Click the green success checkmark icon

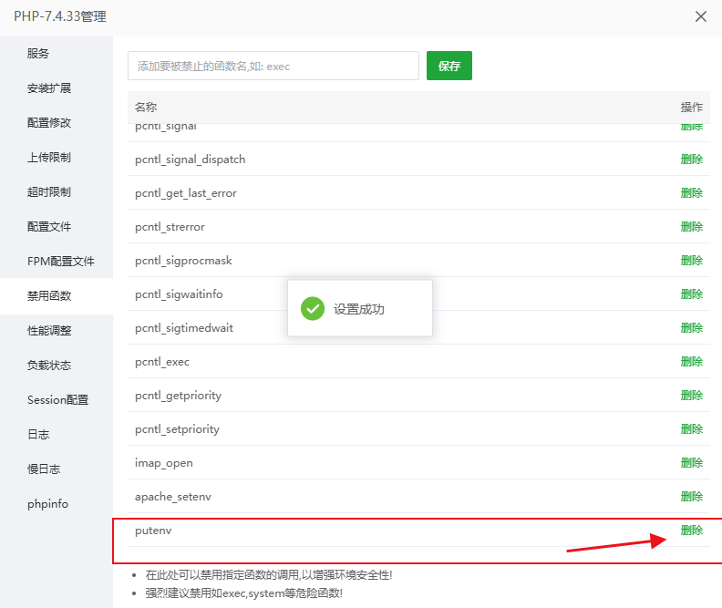point(313,308)
